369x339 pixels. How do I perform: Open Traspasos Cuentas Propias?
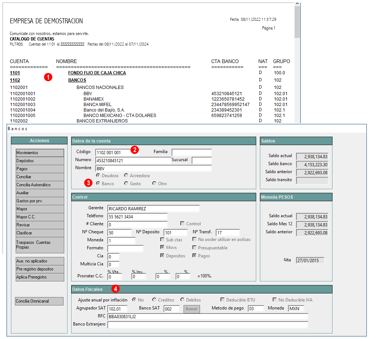[40, 245]
